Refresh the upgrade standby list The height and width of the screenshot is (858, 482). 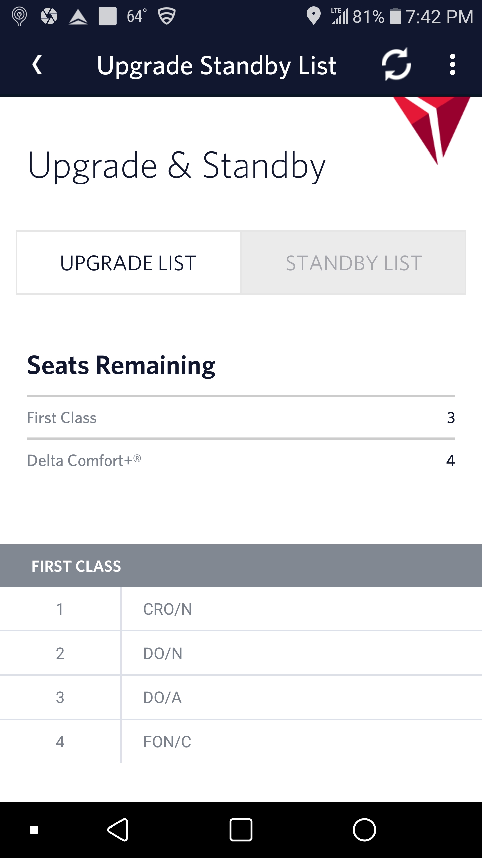tap(396, 64)
